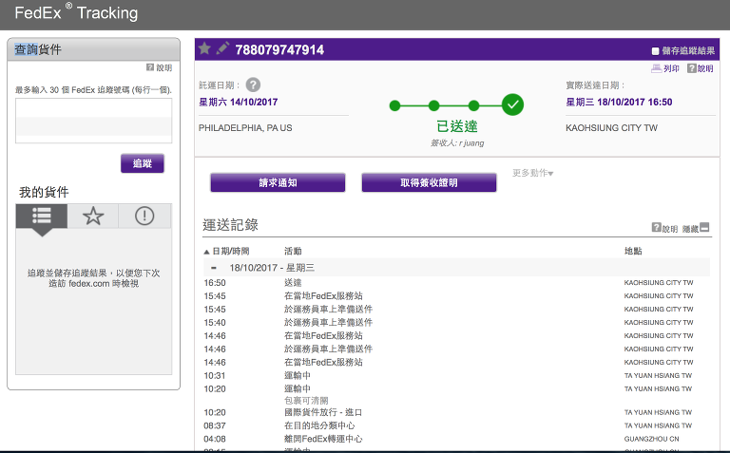Viewport: 730px width, 453px height.
Task: Open 說明 help in the 查詢貨件 panel
Action: (159, 67)
